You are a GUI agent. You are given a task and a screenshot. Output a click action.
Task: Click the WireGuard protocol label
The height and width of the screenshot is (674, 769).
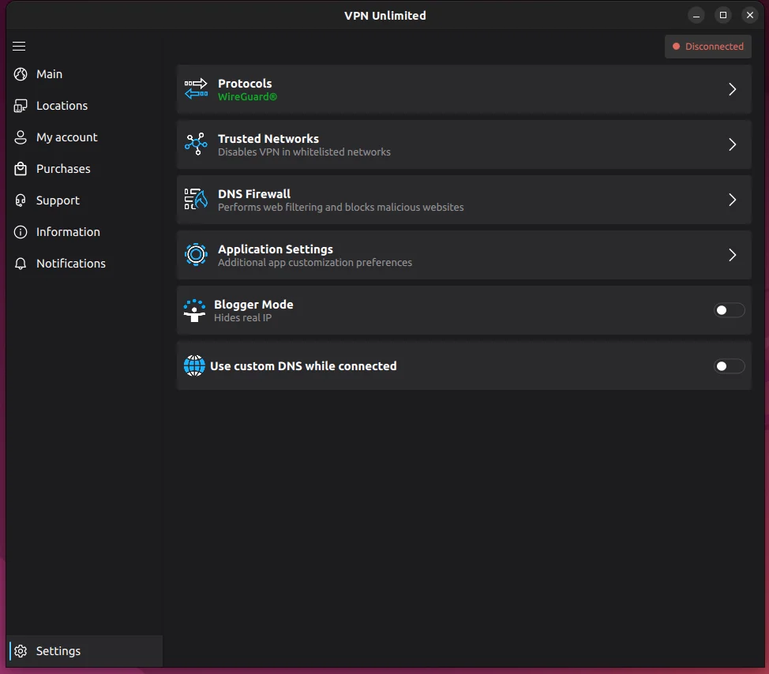[x=247, y=97]
